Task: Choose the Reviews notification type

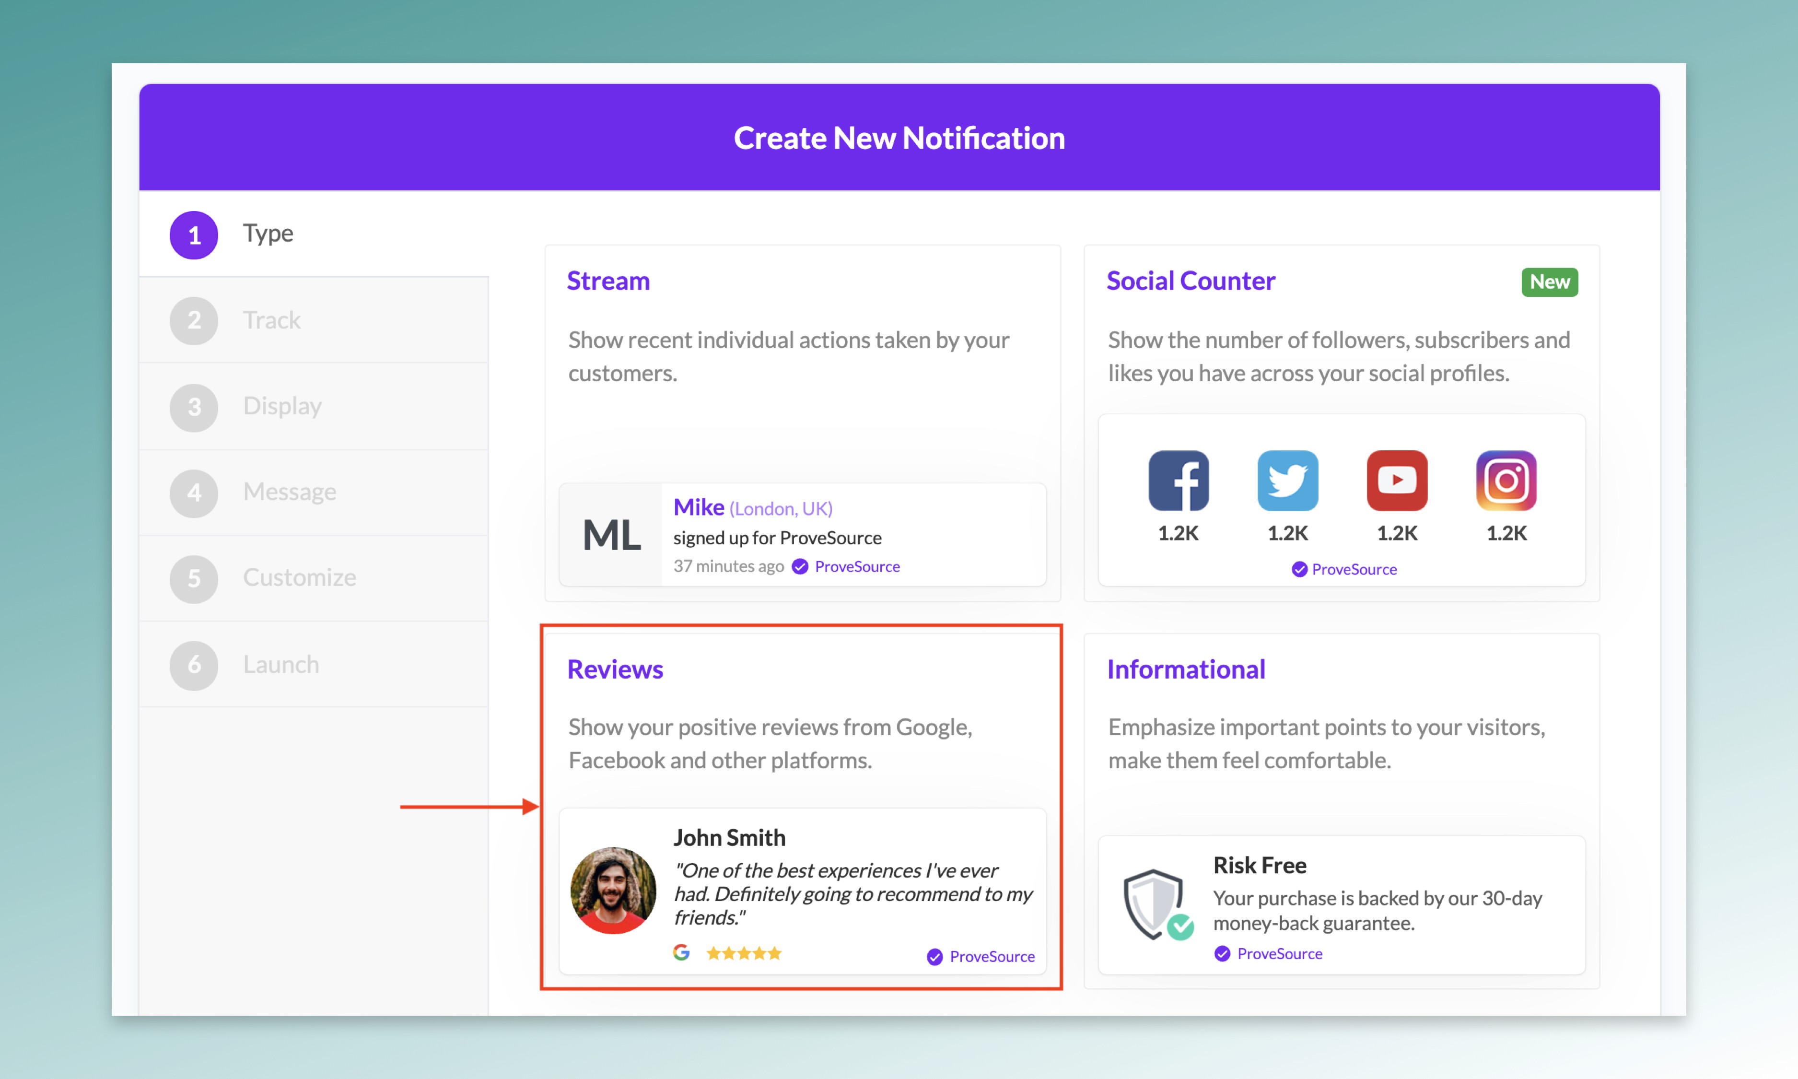Action: tap(615, 669)
